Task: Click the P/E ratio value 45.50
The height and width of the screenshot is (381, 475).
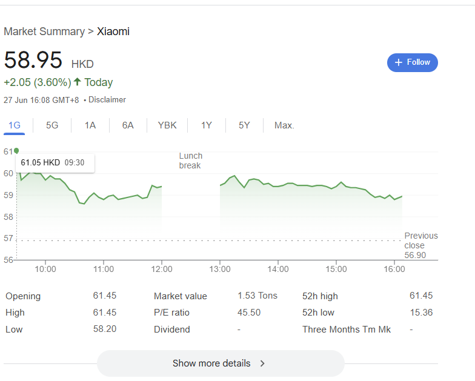Action: pos(249,313)
